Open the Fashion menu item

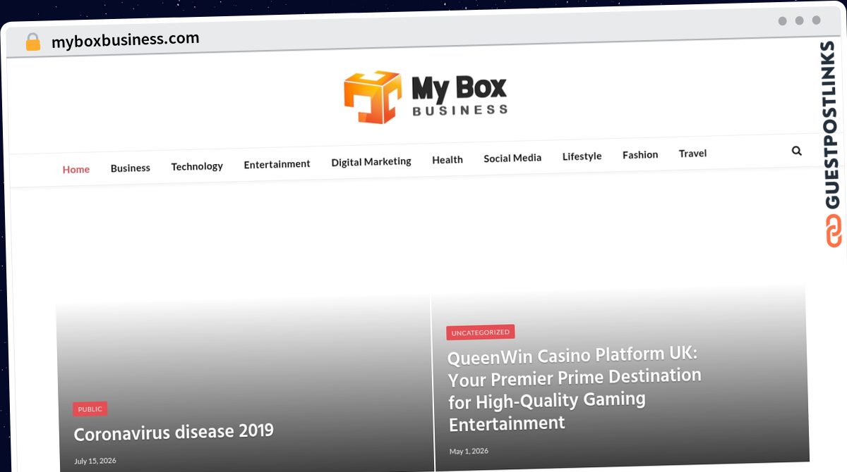(640, 155)
